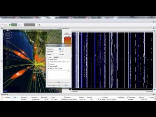The height and width of the screenshot is (117, 156).
Task: Select the Left audio channel option
Action: [x=54, y=69]
